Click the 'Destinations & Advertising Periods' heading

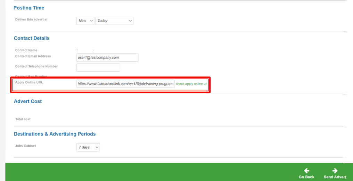click(55, 134)
